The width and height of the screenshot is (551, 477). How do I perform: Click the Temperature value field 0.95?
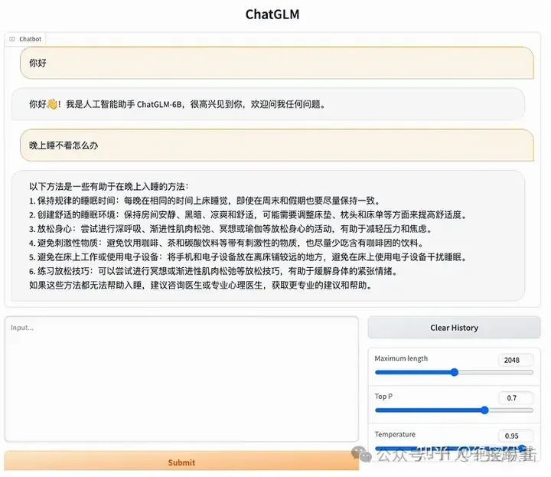516,436
